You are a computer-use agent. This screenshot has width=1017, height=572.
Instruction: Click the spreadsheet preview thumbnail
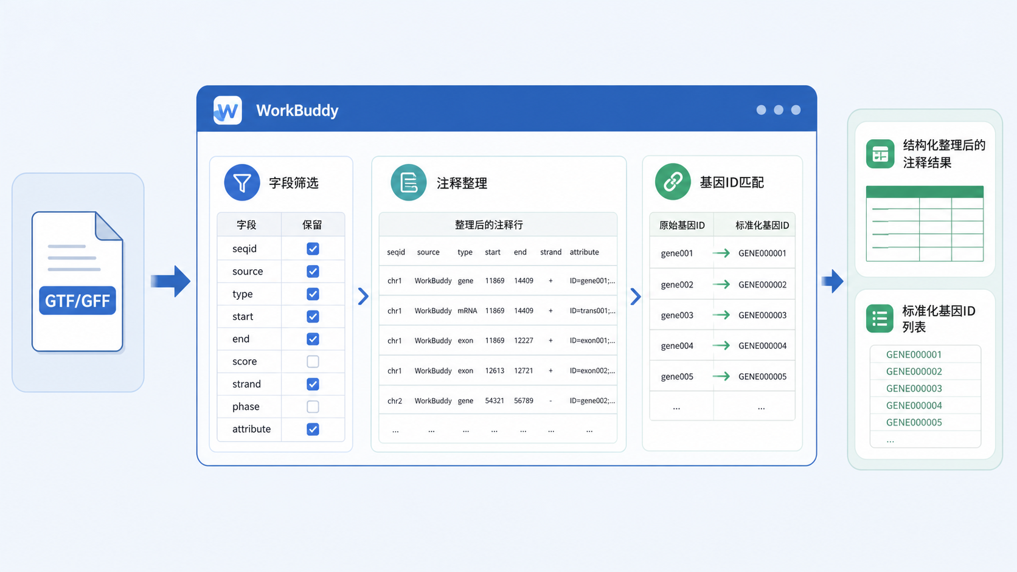pos(925,224)
